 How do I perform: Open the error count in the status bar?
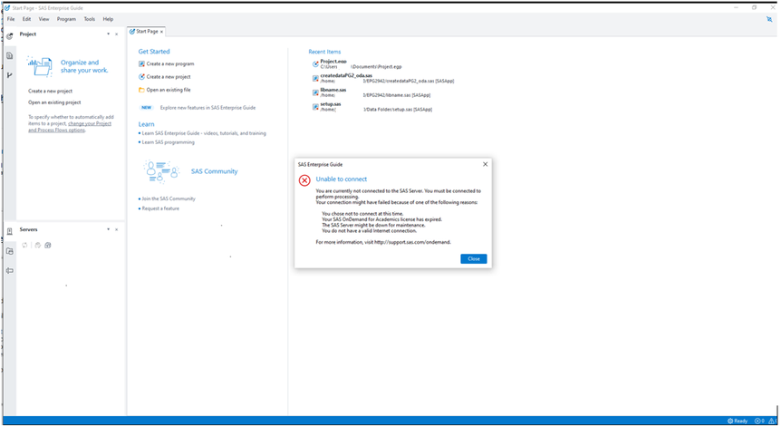click(759, 421)
